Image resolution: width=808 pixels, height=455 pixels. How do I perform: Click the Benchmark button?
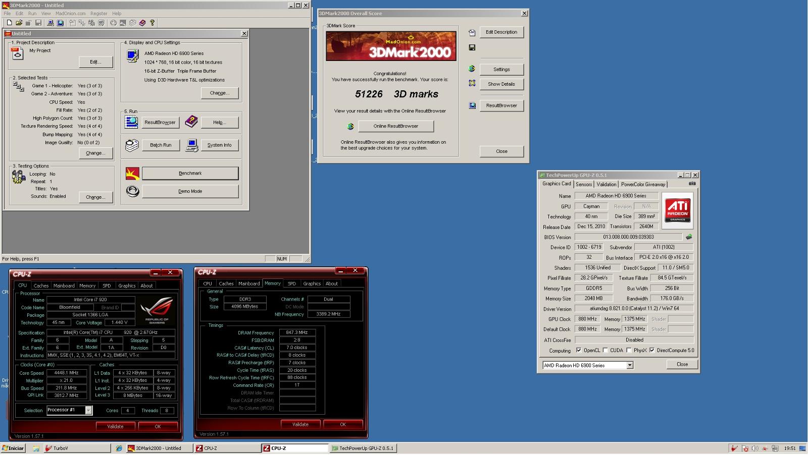click(x=190, y=174)
